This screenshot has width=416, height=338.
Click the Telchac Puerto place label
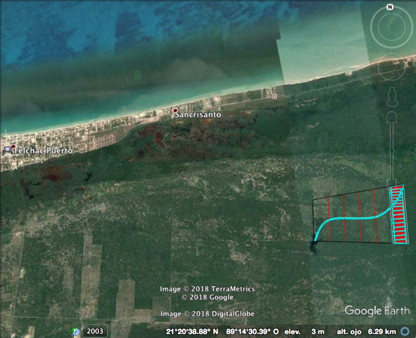tap(43, 151)
